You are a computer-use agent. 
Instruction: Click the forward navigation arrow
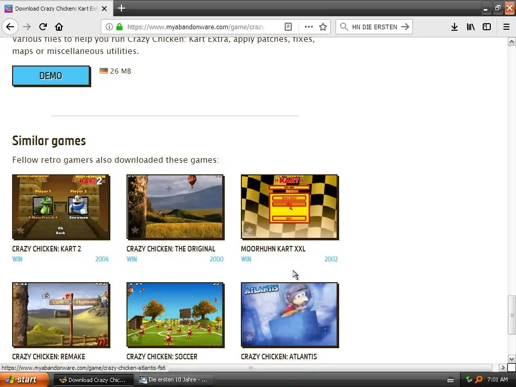coord(27,27)
